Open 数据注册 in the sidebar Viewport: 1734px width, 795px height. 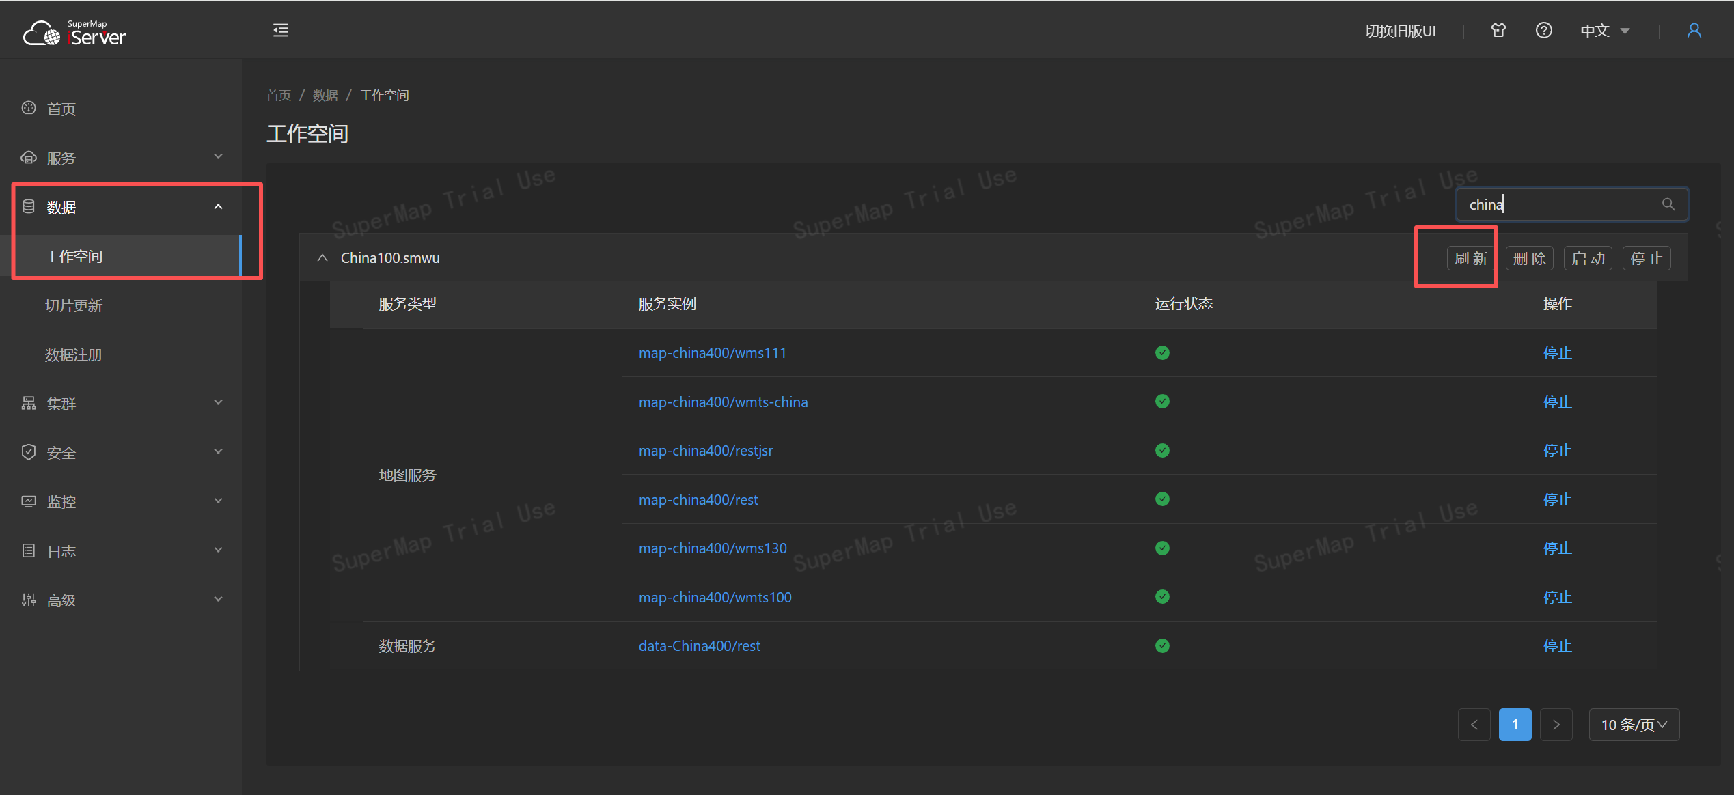click(x=74, y=354)
